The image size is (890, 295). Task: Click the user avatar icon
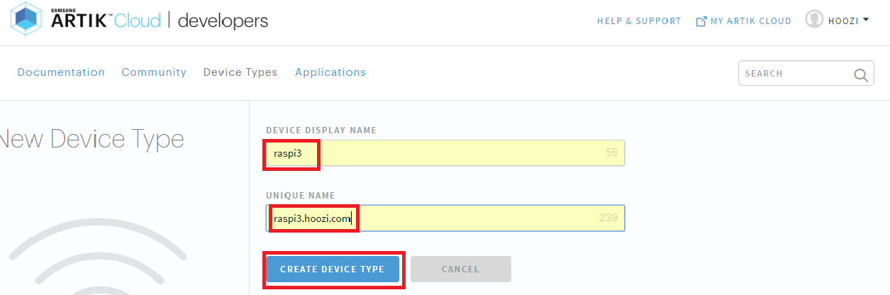814,20
